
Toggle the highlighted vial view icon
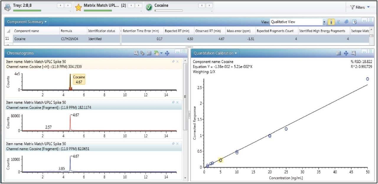point(331,22)
